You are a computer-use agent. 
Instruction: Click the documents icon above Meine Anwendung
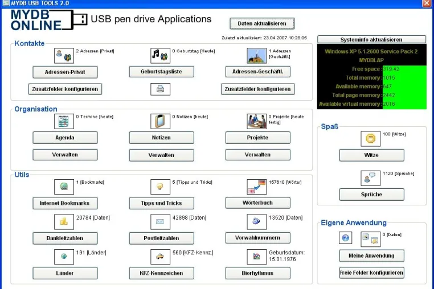point(371,239)
